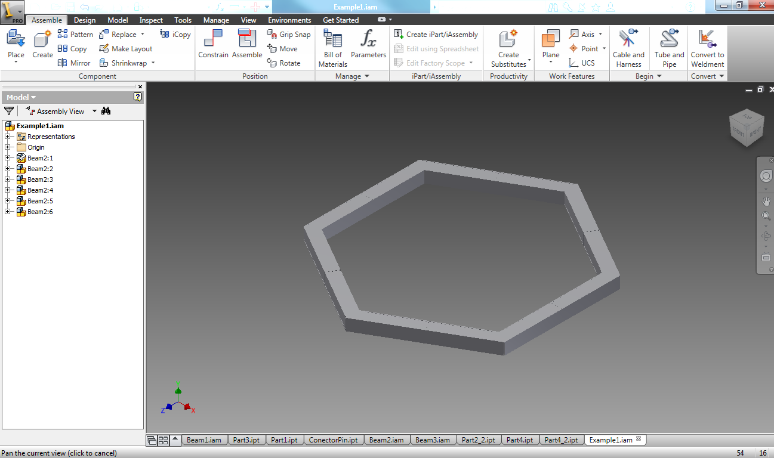Open the Plane dropdown arrow
This screenshot has height=458, width=774.
coord(551,63)
